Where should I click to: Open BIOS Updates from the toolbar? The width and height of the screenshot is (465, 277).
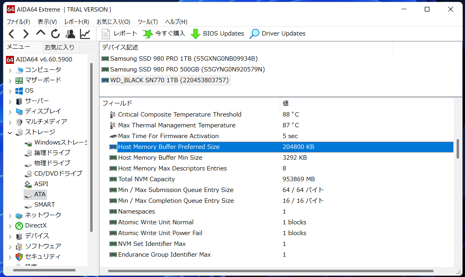click(x=217, y=34)
